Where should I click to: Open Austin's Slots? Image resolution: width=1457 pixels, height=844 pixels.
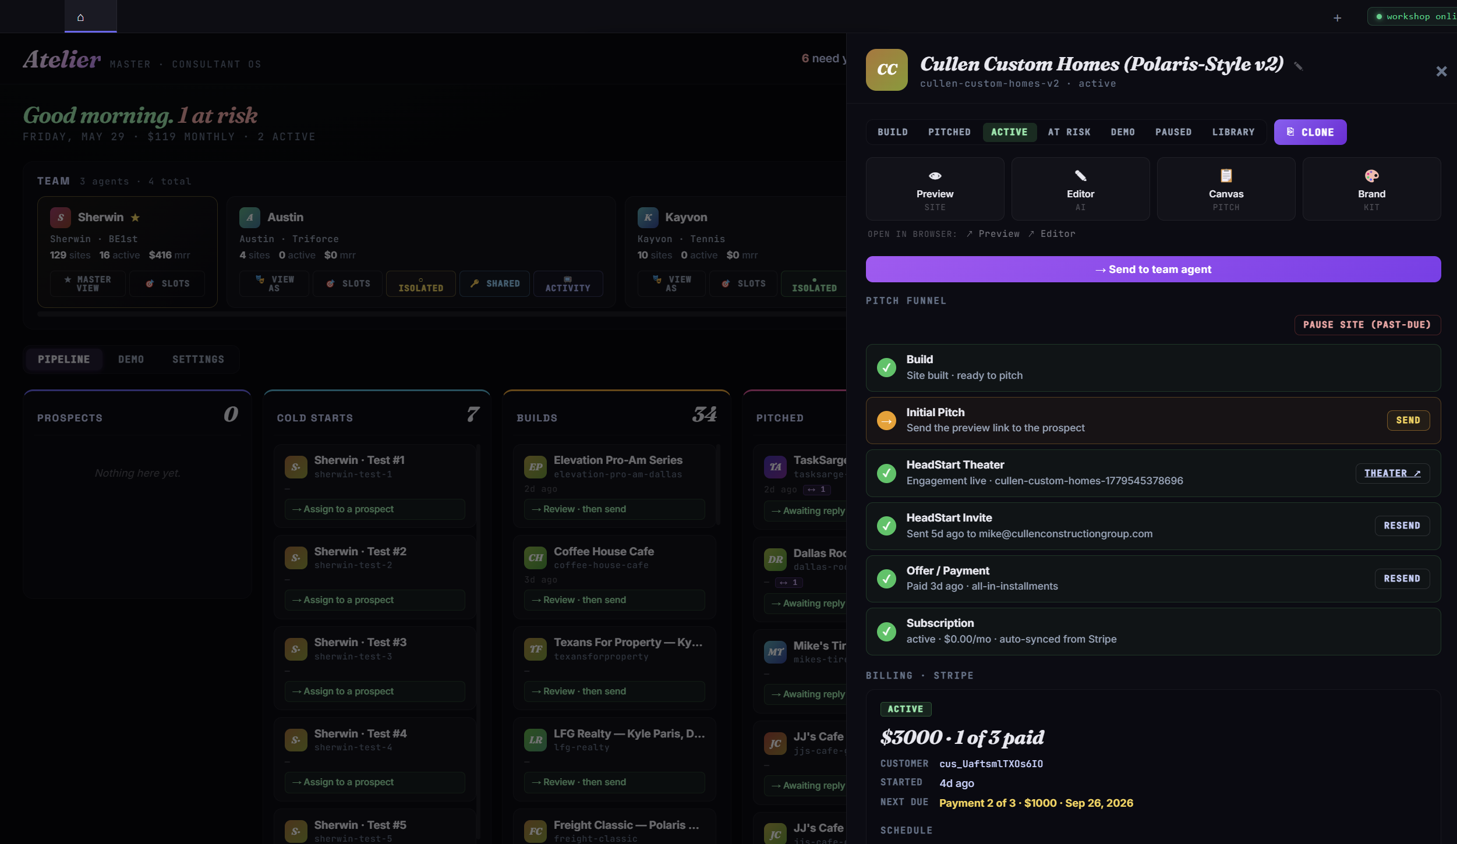click(x=348, y=283)
